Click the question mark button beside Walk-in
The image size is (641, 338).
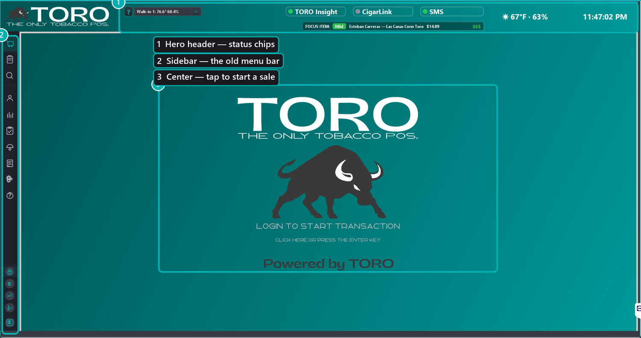[128, 12]
